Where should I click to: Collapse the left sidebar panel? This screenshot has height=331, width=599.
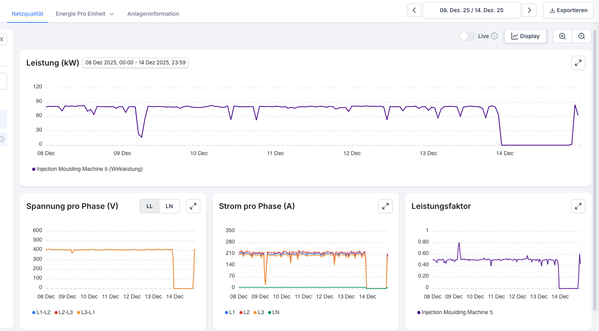(x=2, y=39)
